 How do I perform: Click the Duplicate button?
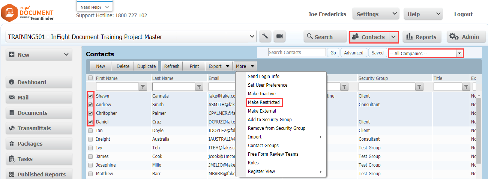point(146,66)
